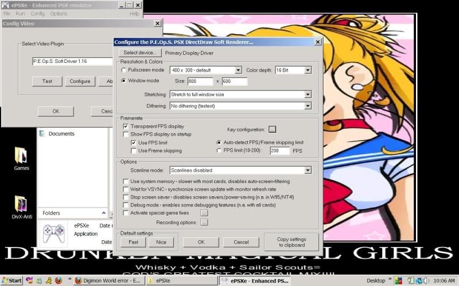Enable Use Frame skipping checkbox

[134, 150]
